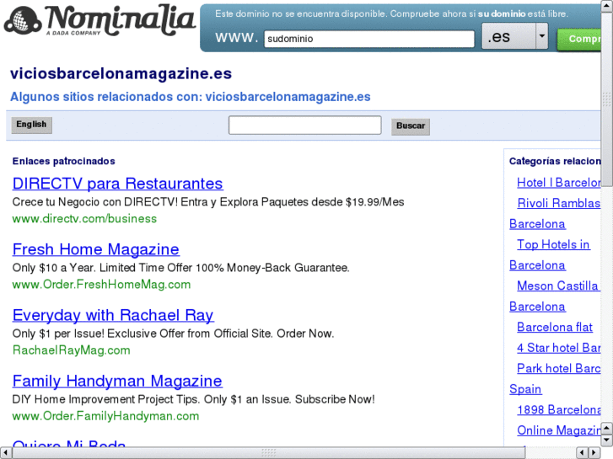Click the viciosbarcelonamagazine.es heading

point(121,74)
